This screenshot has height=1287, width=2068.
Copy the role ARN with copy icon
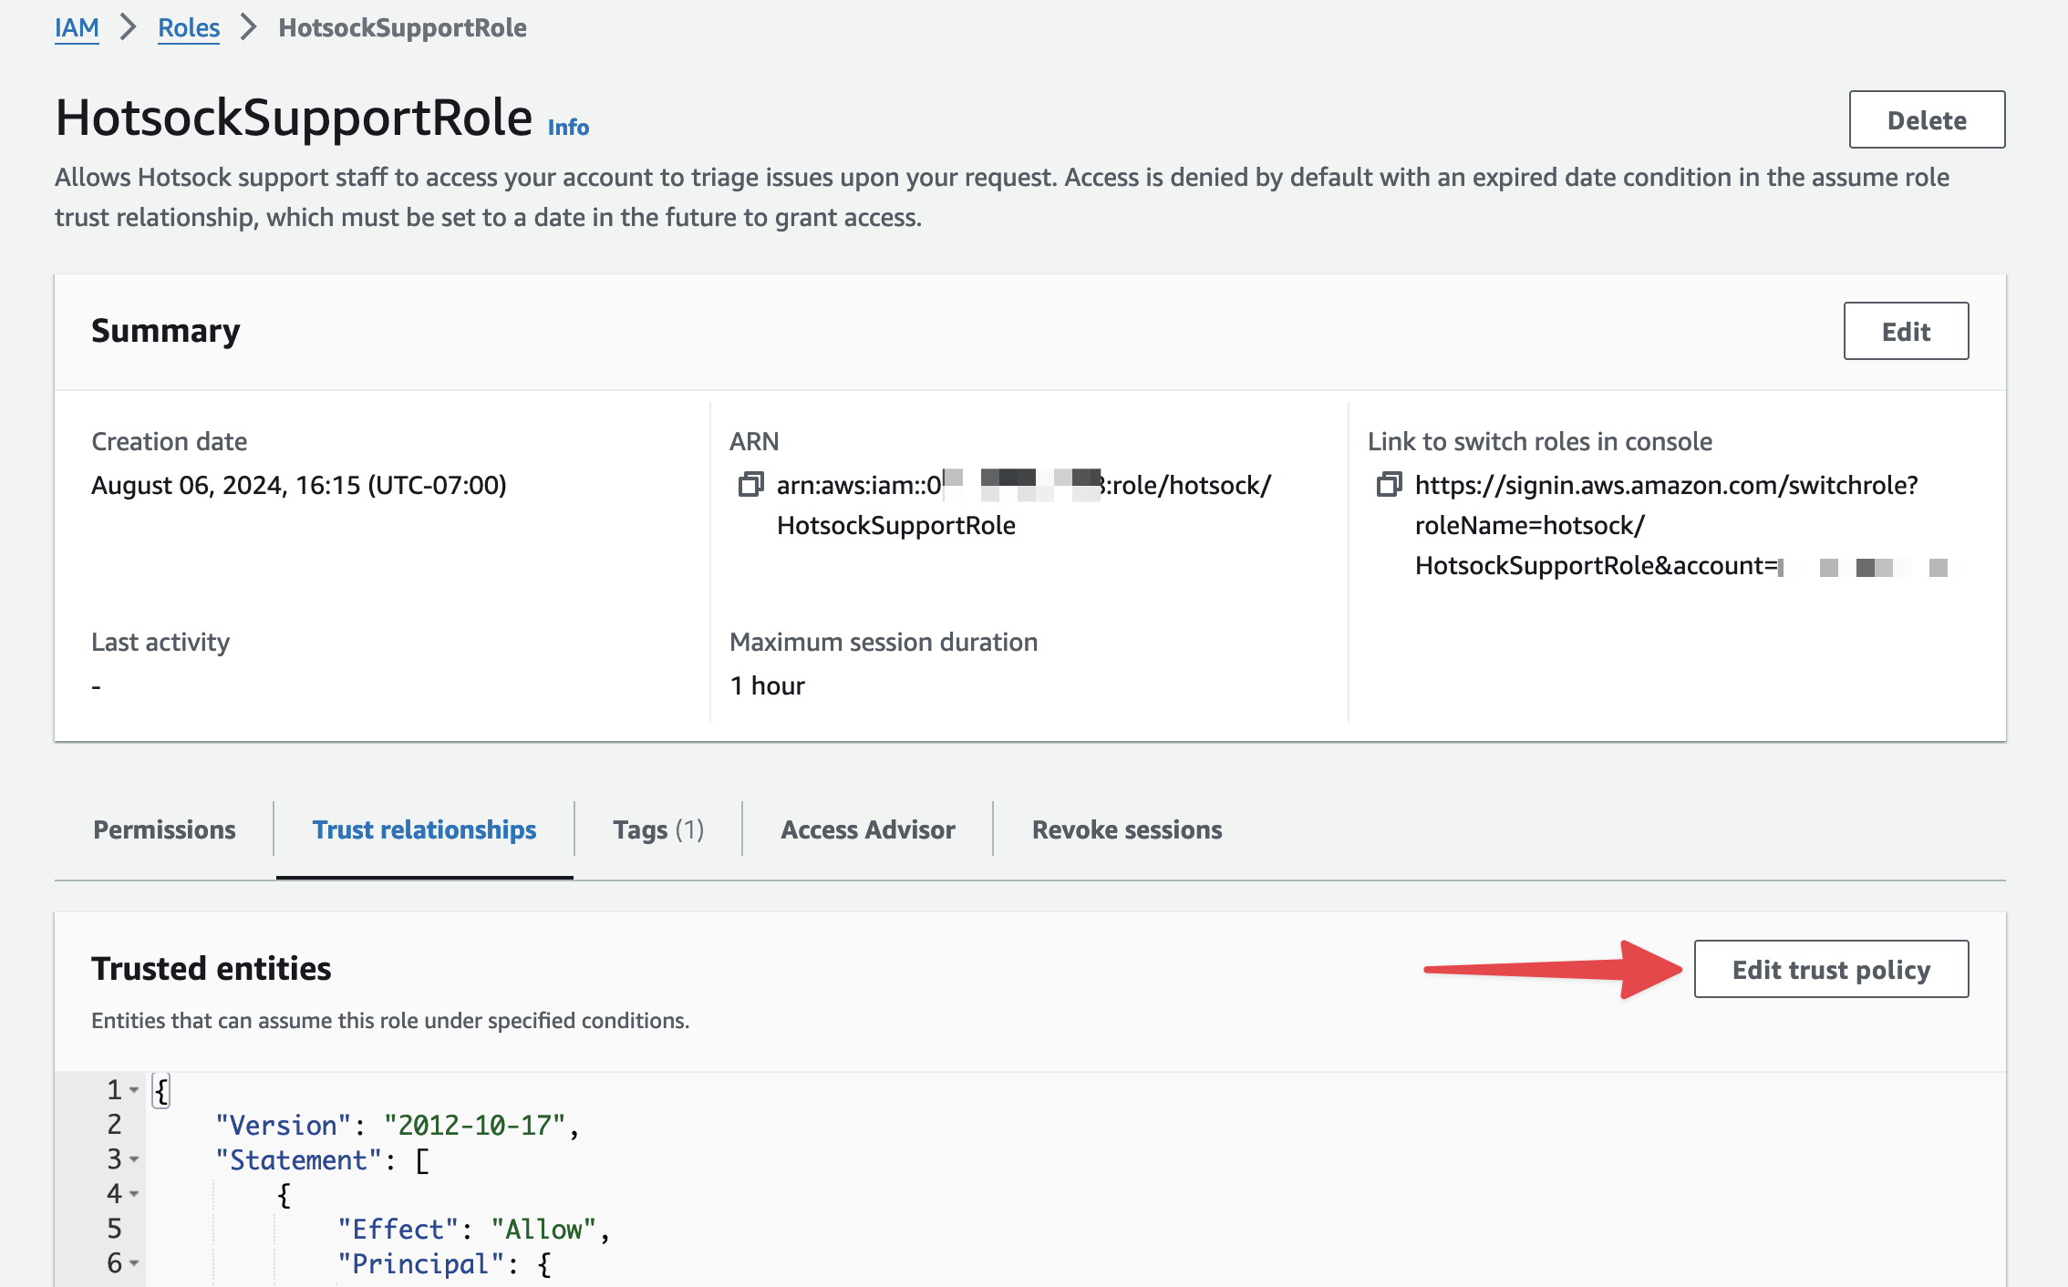(750, 484)
